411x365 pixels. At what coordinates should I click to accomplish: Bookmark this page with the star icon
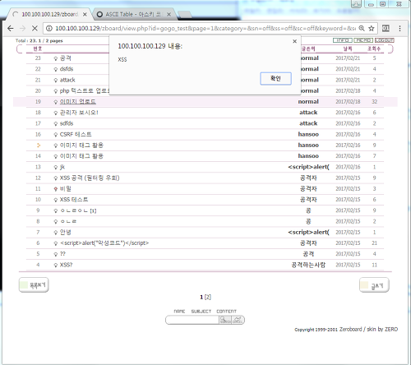[x=372, y=28]
